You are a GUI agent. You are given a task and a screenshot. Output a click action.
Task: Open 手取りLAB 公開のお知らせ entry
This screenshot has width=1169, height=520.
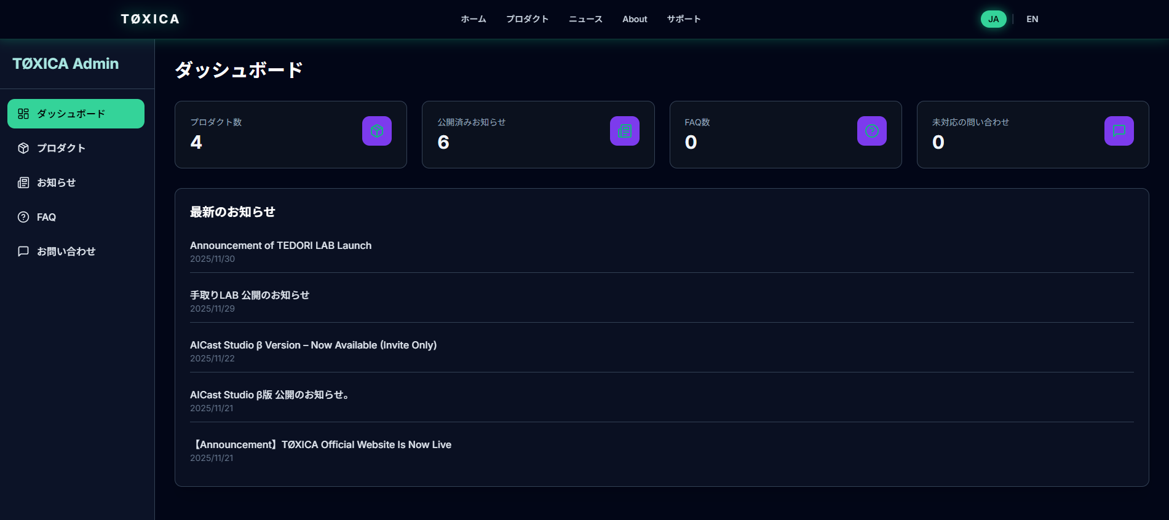(249, 295)
